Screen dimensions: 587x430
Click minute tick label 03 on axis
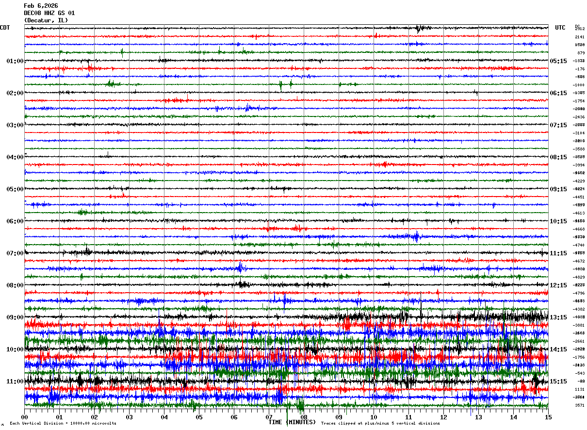tap(129, 417)
